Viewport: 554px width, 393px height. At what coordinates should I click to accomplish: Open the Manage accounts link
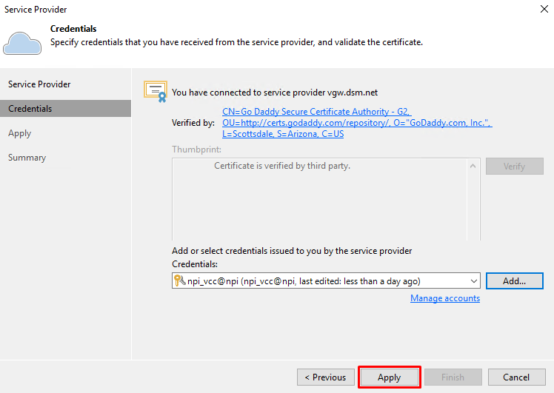[445, 298]
